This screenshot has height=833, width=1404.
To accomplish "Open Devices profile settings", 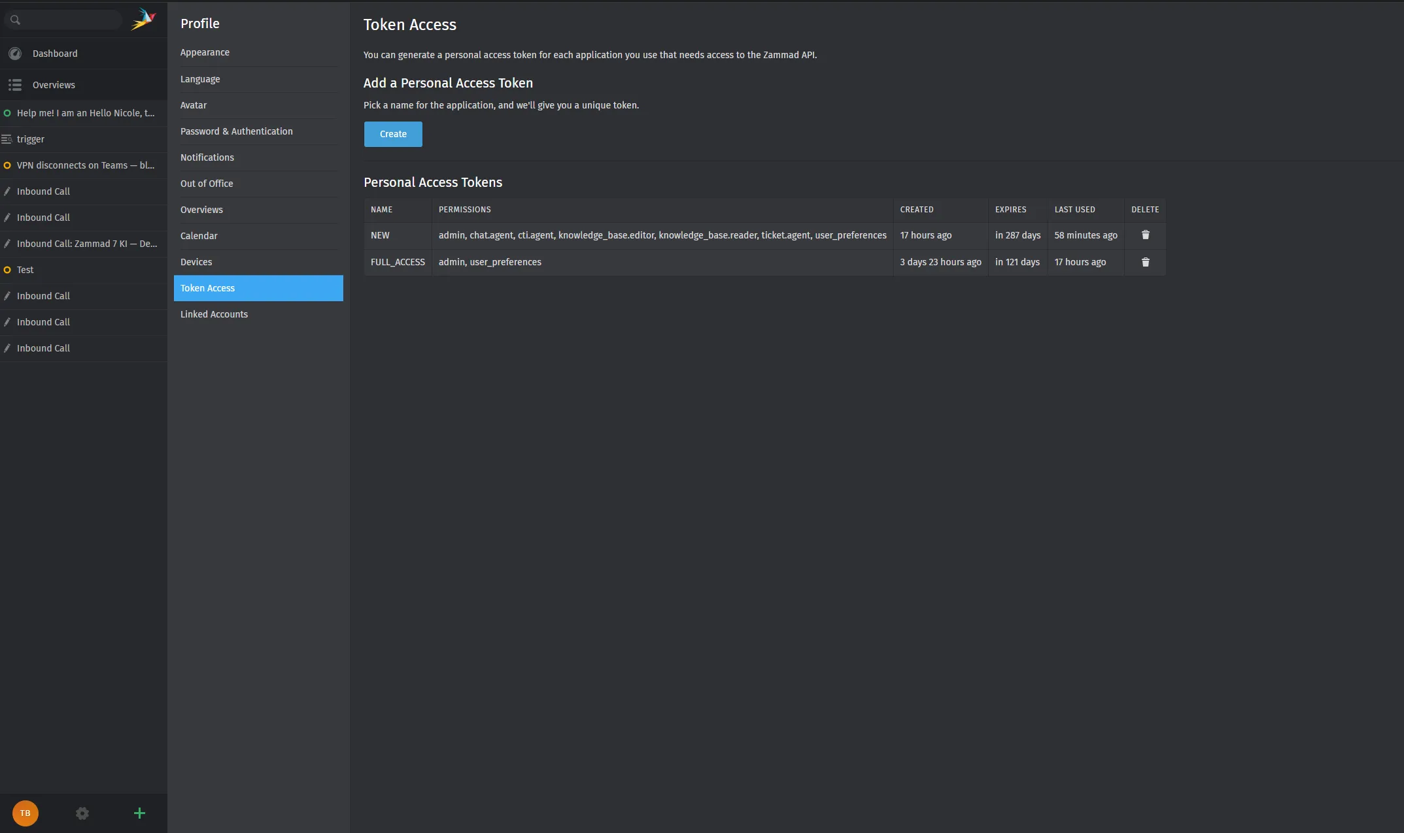I will pos(258,262).
